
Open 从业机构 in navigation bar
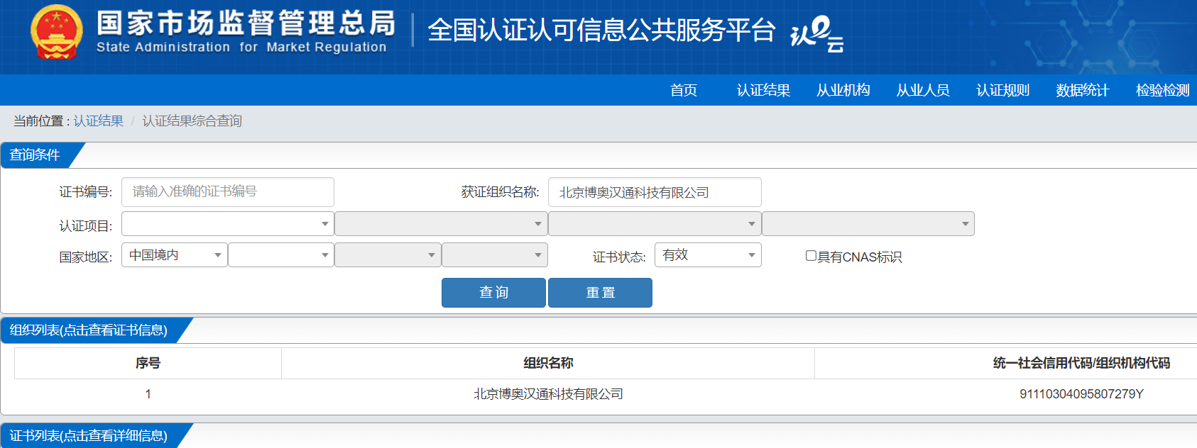843,90
